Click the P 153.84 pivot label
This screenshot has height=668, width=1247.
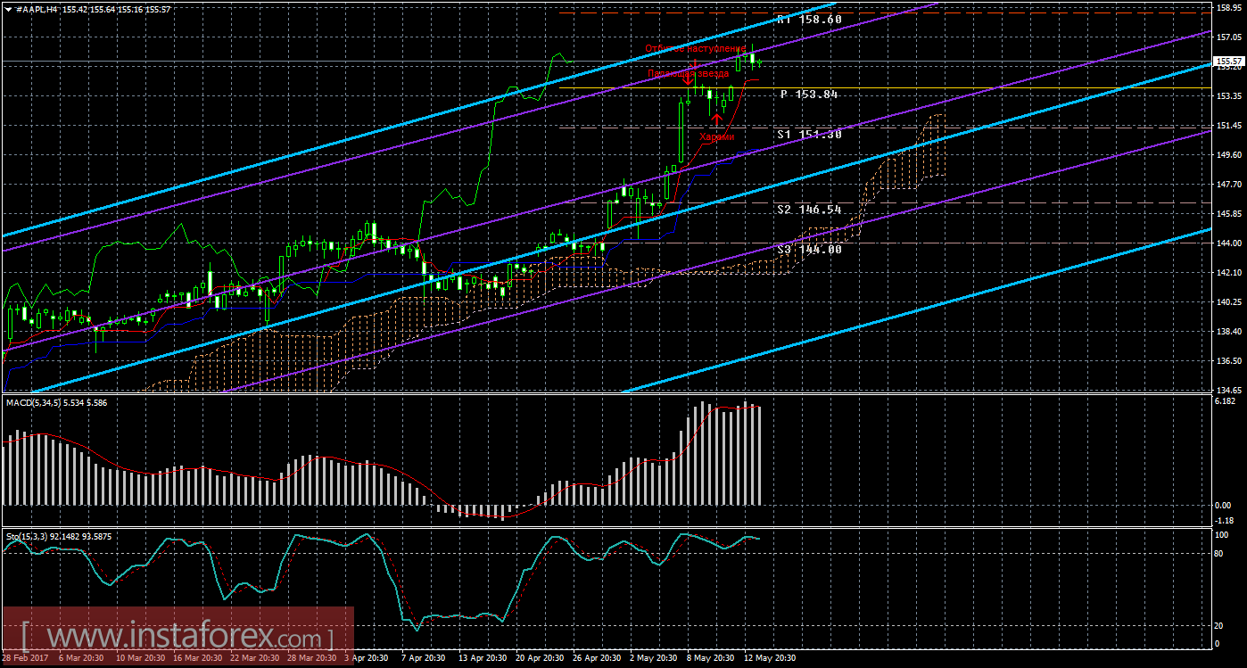[809, 94]
